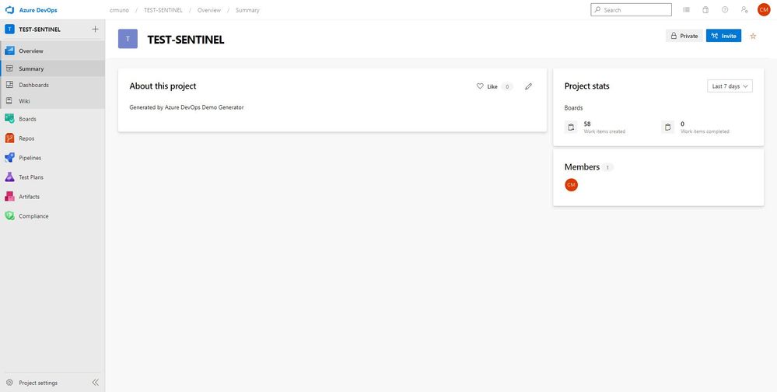Open the help question mark icon

pos(725,10)
